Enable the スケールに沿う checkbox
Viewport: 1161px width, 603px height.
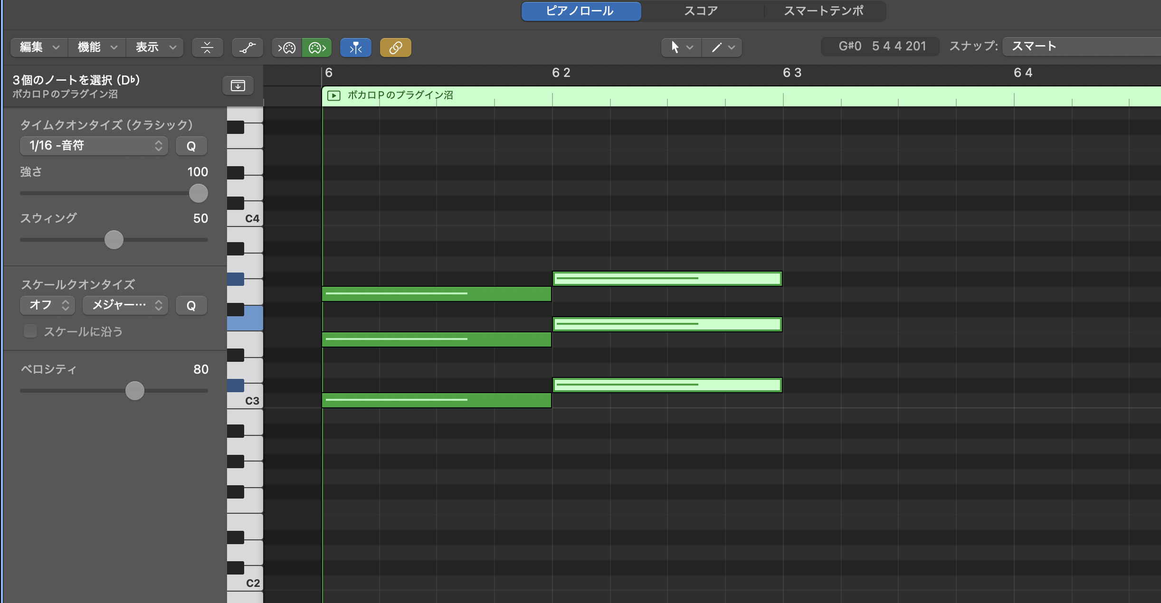click(x=30, y=331)
